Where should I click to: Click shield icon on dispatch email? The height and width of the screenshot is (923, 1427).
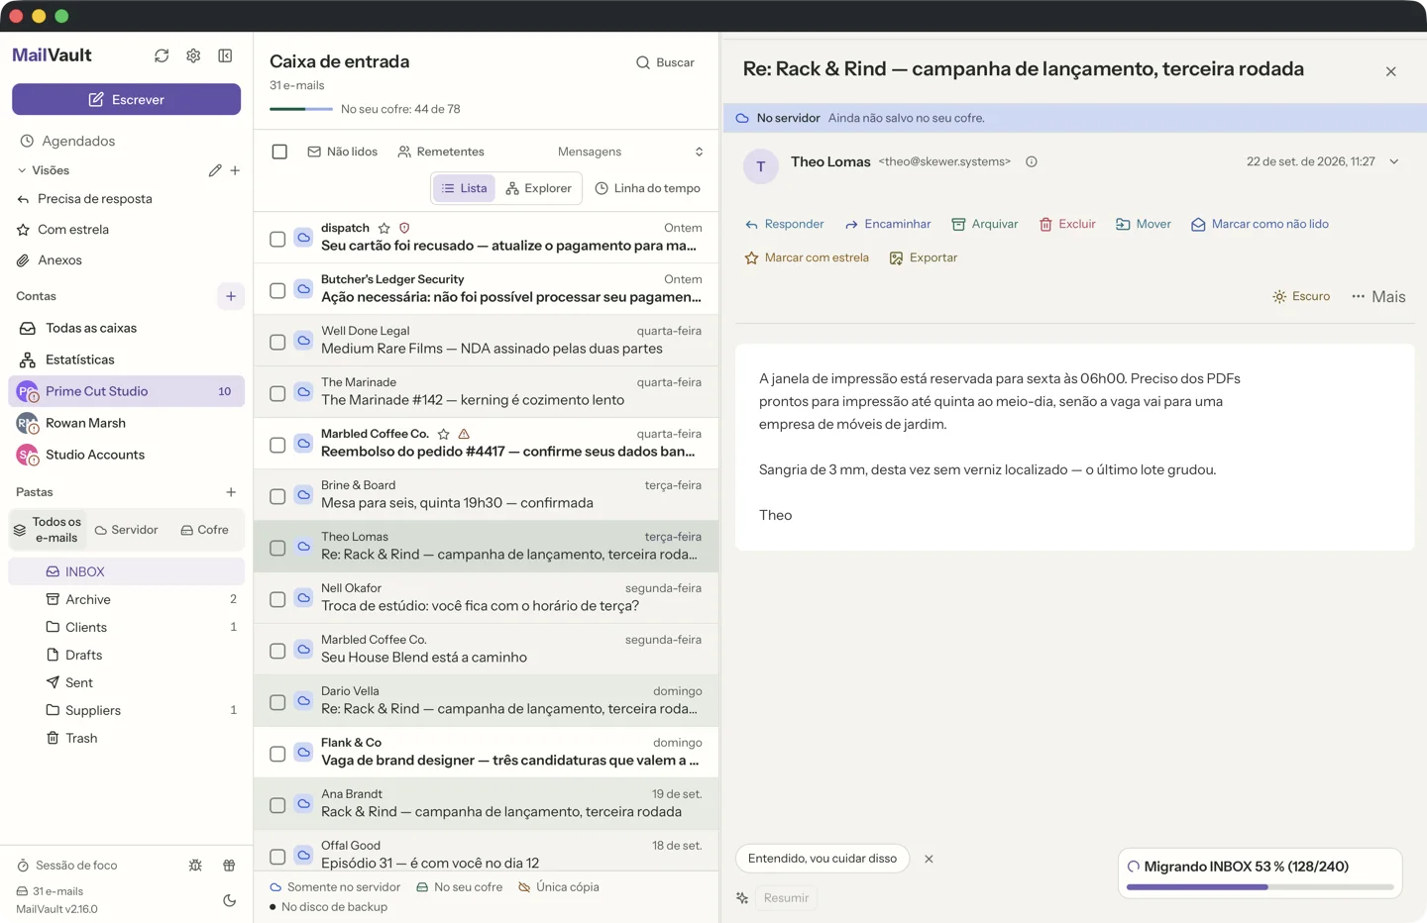click(404, 228)
